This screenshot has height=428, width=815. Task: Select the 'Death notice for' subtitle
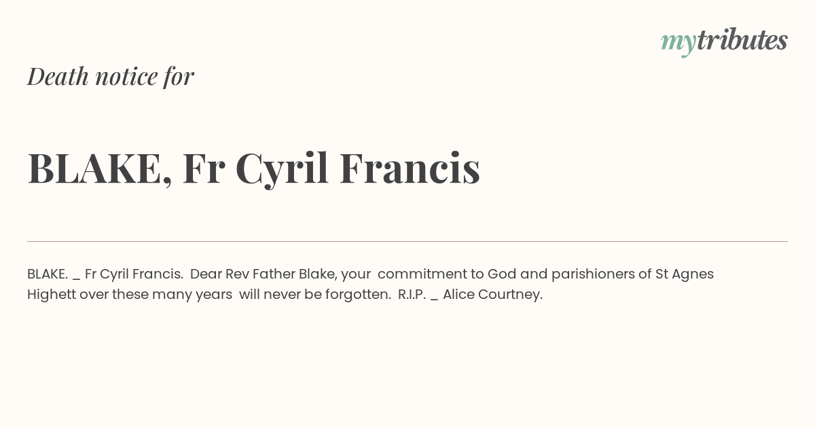coord(111,77)
